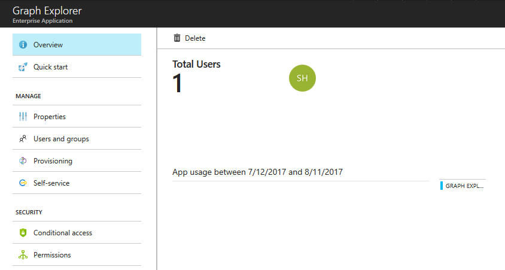Click the Permissions hierarchy icon
This screenshot has height=270, width=505.
pyautogui.click(x=23, y=255)
